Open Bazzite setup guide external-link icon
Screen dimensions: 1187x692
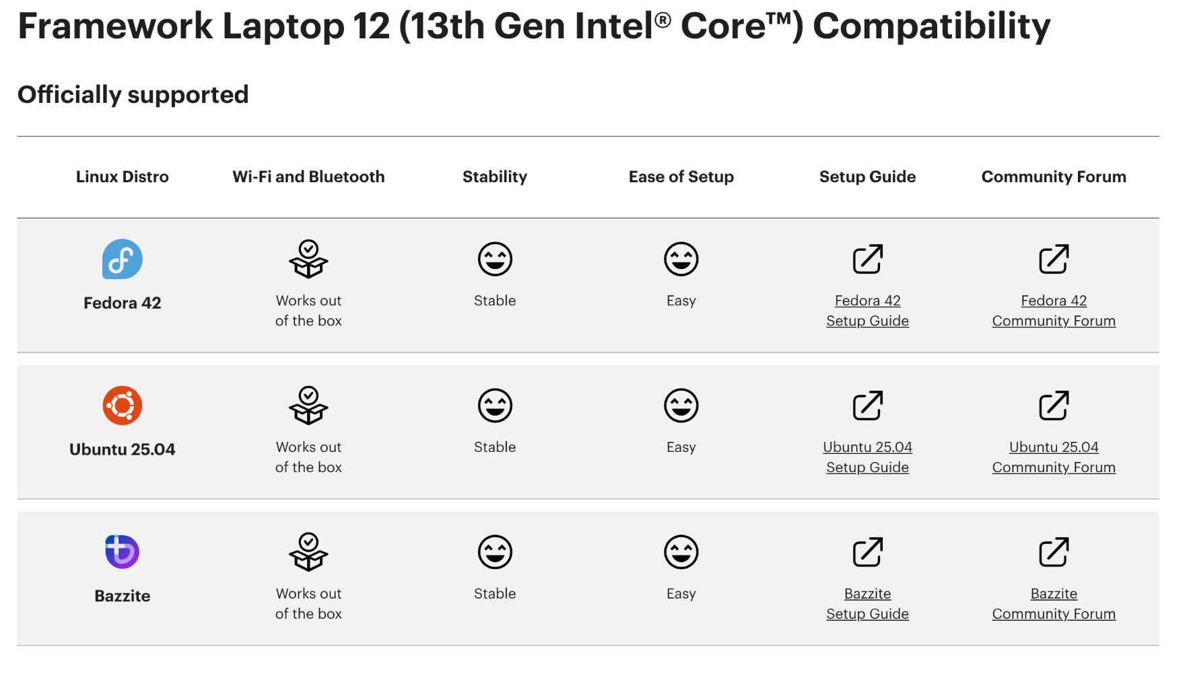(x=867, y=552)
